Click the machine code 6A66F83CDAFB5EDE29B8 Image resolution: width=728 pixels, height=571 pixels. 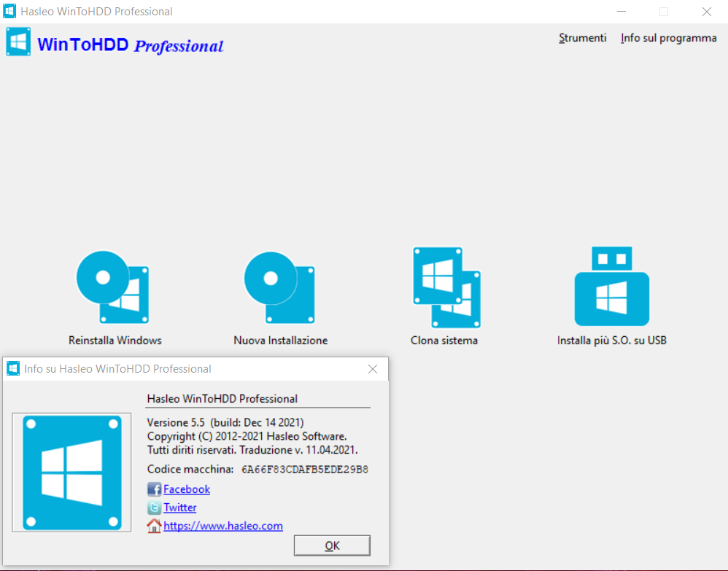tap(305, 470)
